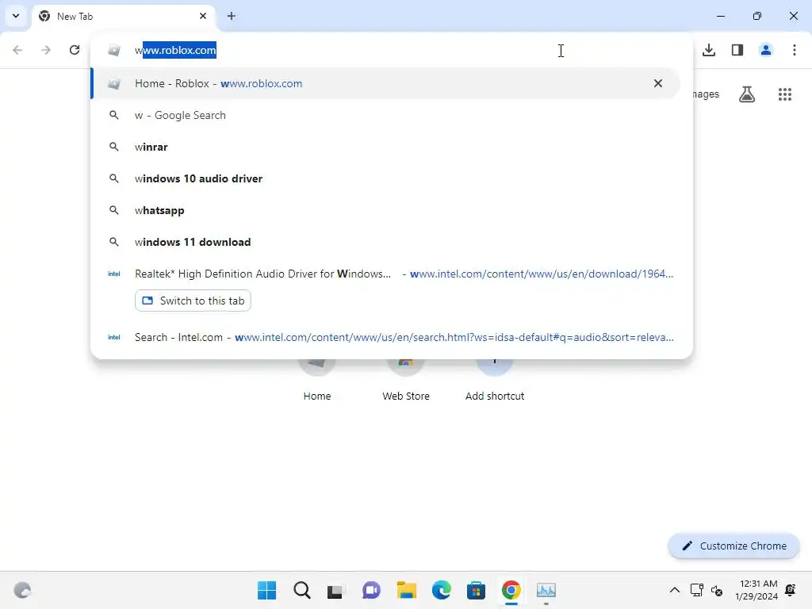Screen dimensions: 812x609
Task: Open Realtek High Definition Audio Driver suggestion
Action: point(385,274)
